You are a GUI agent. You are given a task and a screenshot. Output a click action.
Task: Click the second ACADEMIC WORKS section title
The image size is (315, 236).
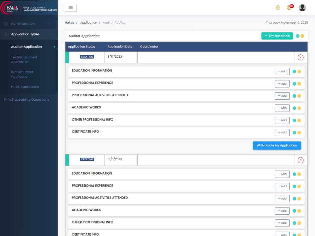pos(86,210)
